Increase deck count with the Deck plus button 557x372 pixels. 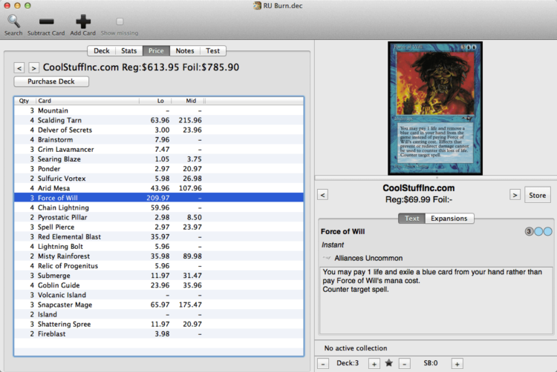coord(374,364)
